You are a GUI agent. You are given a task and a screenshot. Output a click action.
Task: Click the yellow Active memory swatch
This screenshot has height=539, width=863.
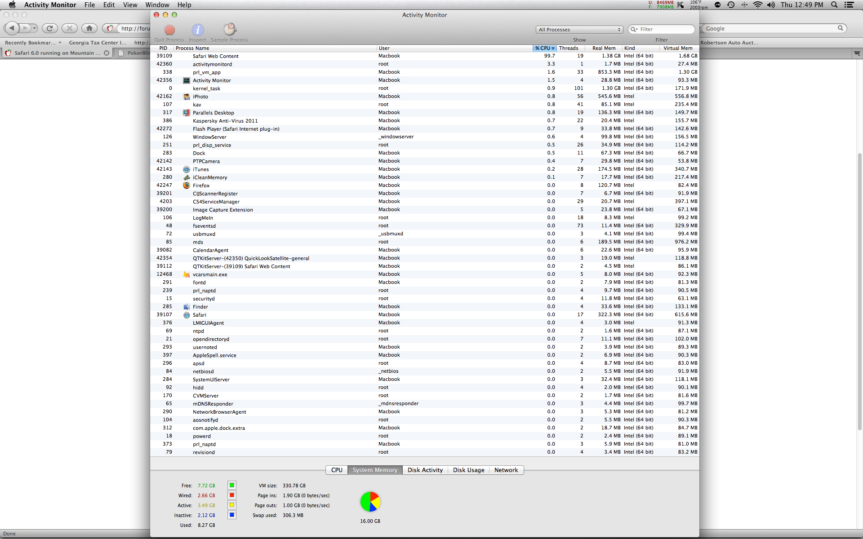click(232, 505)
